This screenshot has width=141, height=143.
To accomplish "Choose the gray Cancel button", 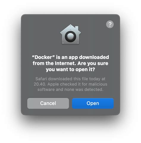I will point(48,103).
